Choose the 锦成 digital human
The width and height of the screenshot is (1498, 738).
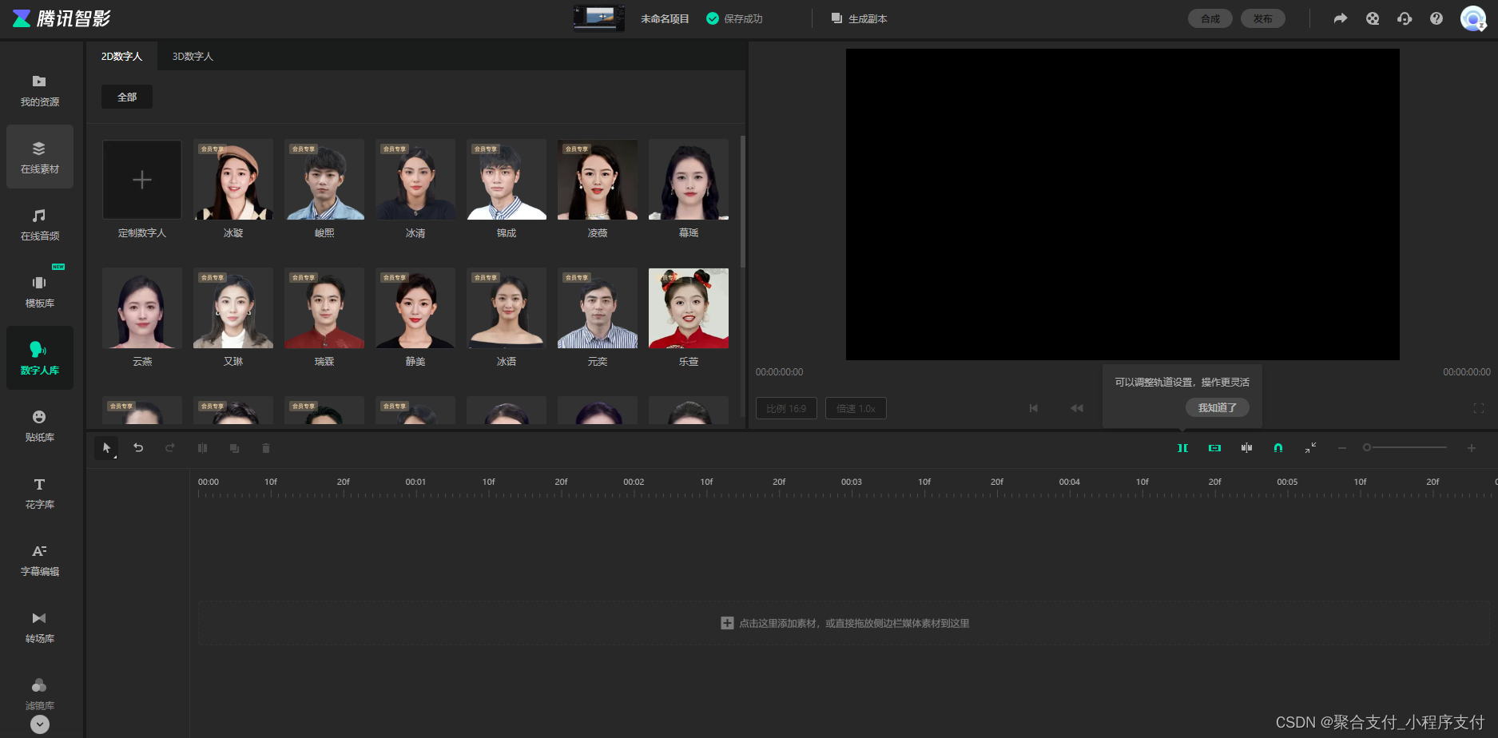(x=507, y=180)
